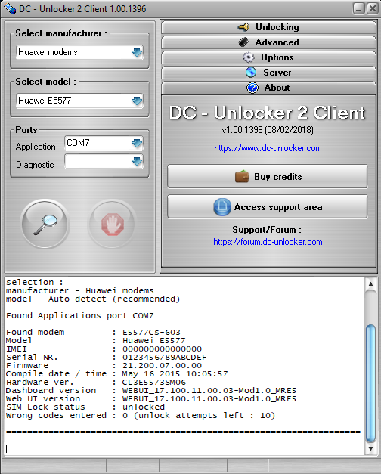The width and height of the screenshot is (381, 474).
Task: Click the DC-Unlocker title bar app icon
Action: click(x=9, y=8)
